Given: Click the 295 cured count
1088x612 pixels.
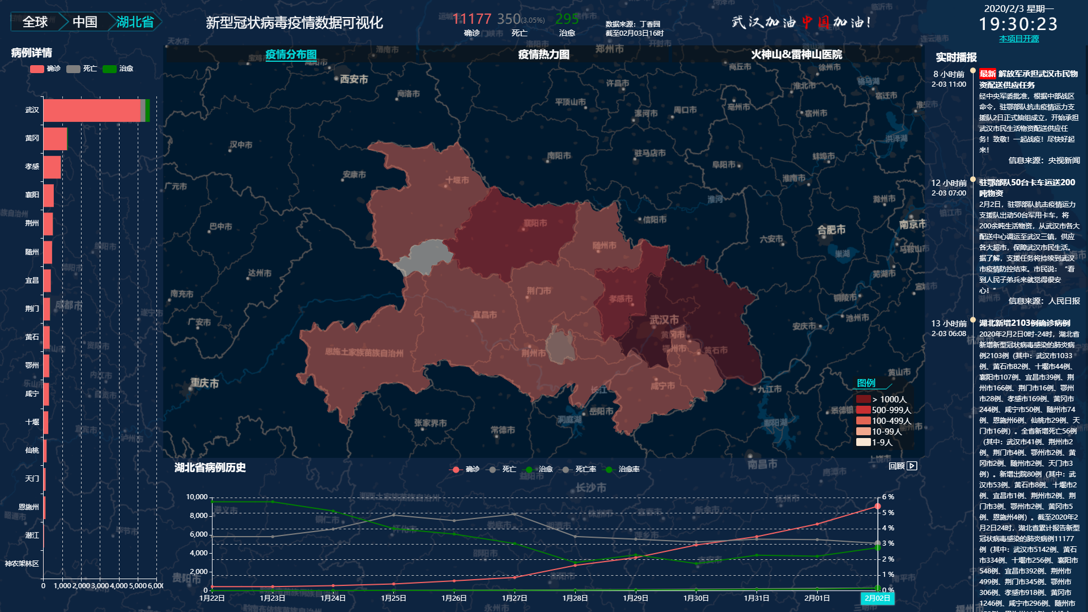Looking at the screenshot, I should click(x=567, y=19).
